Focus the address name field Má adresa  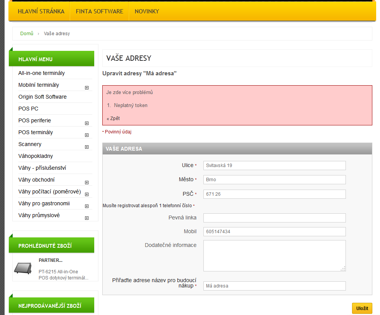click(274, 286)
